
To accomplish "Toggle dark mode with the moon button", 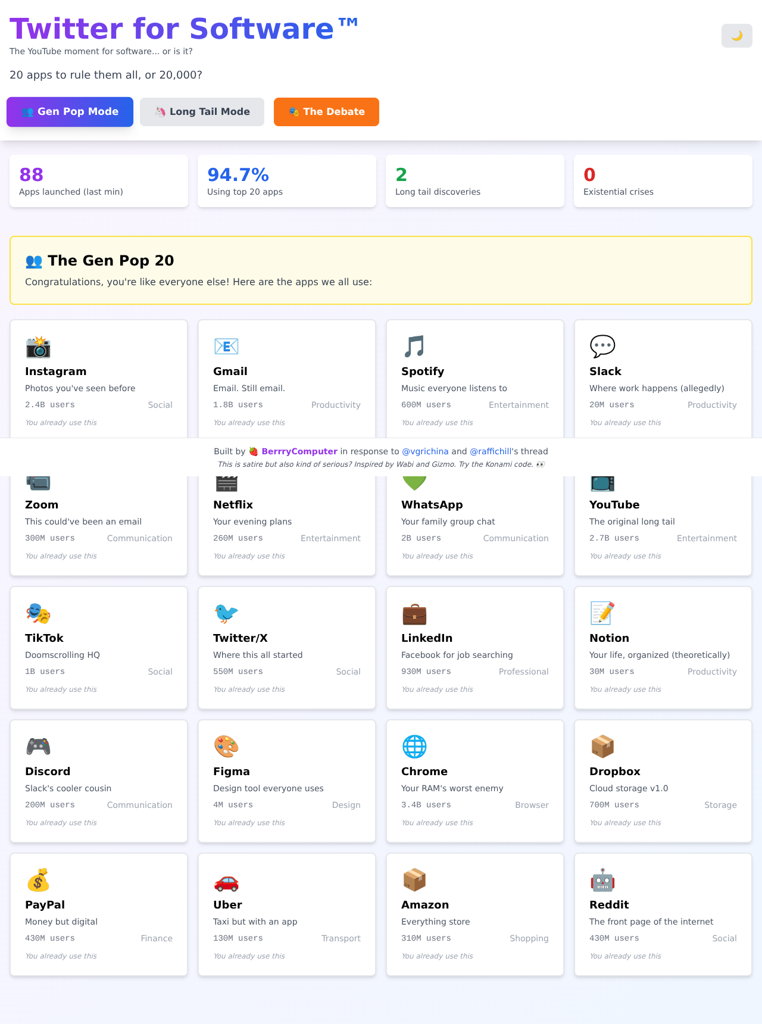I will (736, 36).
